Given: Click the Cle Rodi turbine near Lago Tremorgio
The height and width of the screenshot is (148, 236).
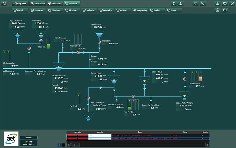Looking at the screenshot, I should click(x=88, y=98).
